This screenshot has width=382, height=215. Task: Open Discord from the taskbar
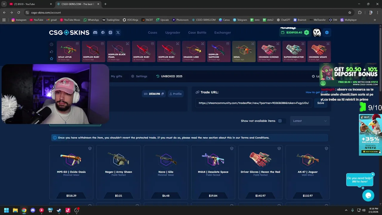pyautogui.click(x=33, y=210)
